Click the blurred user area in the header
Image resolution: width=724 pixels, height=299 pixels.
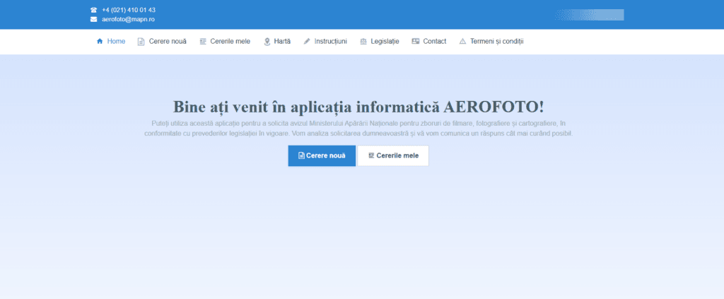(x=590, y=15)
